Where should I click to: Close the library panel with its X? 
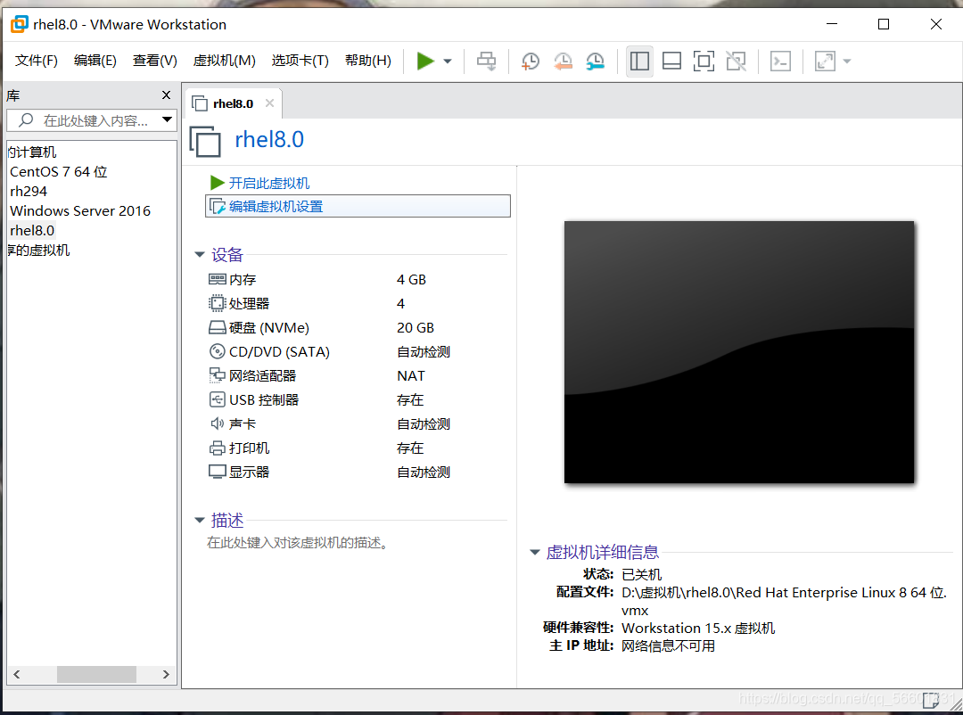(x=166, y=95)
